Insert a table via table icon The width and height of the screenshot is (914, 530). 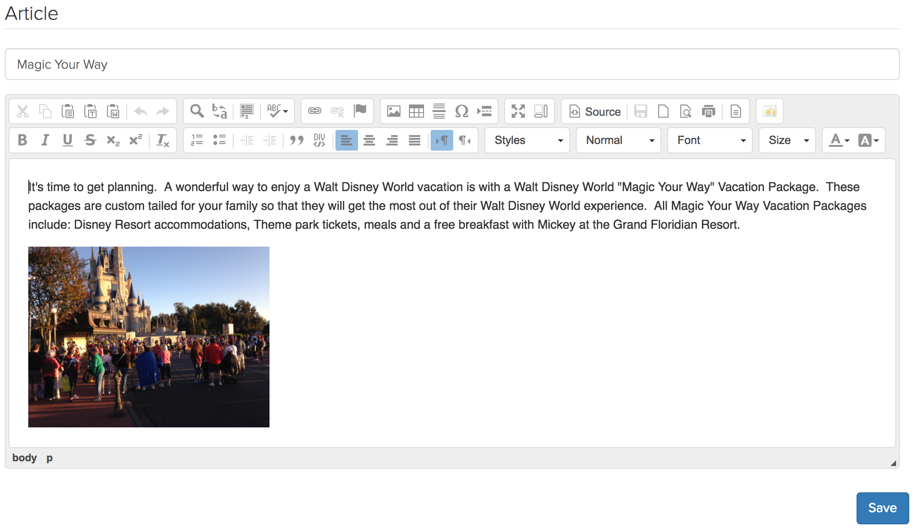(416, 112)
